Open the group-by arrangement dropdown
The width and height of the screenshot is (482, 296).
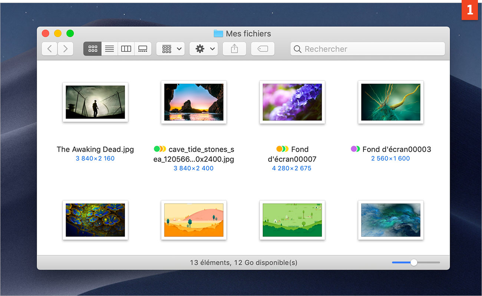(x=171, y=49)
